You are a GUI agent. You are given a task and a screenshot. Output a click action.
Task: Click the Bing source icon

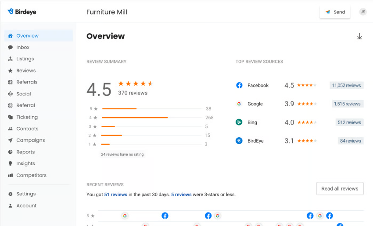[239, 122]
